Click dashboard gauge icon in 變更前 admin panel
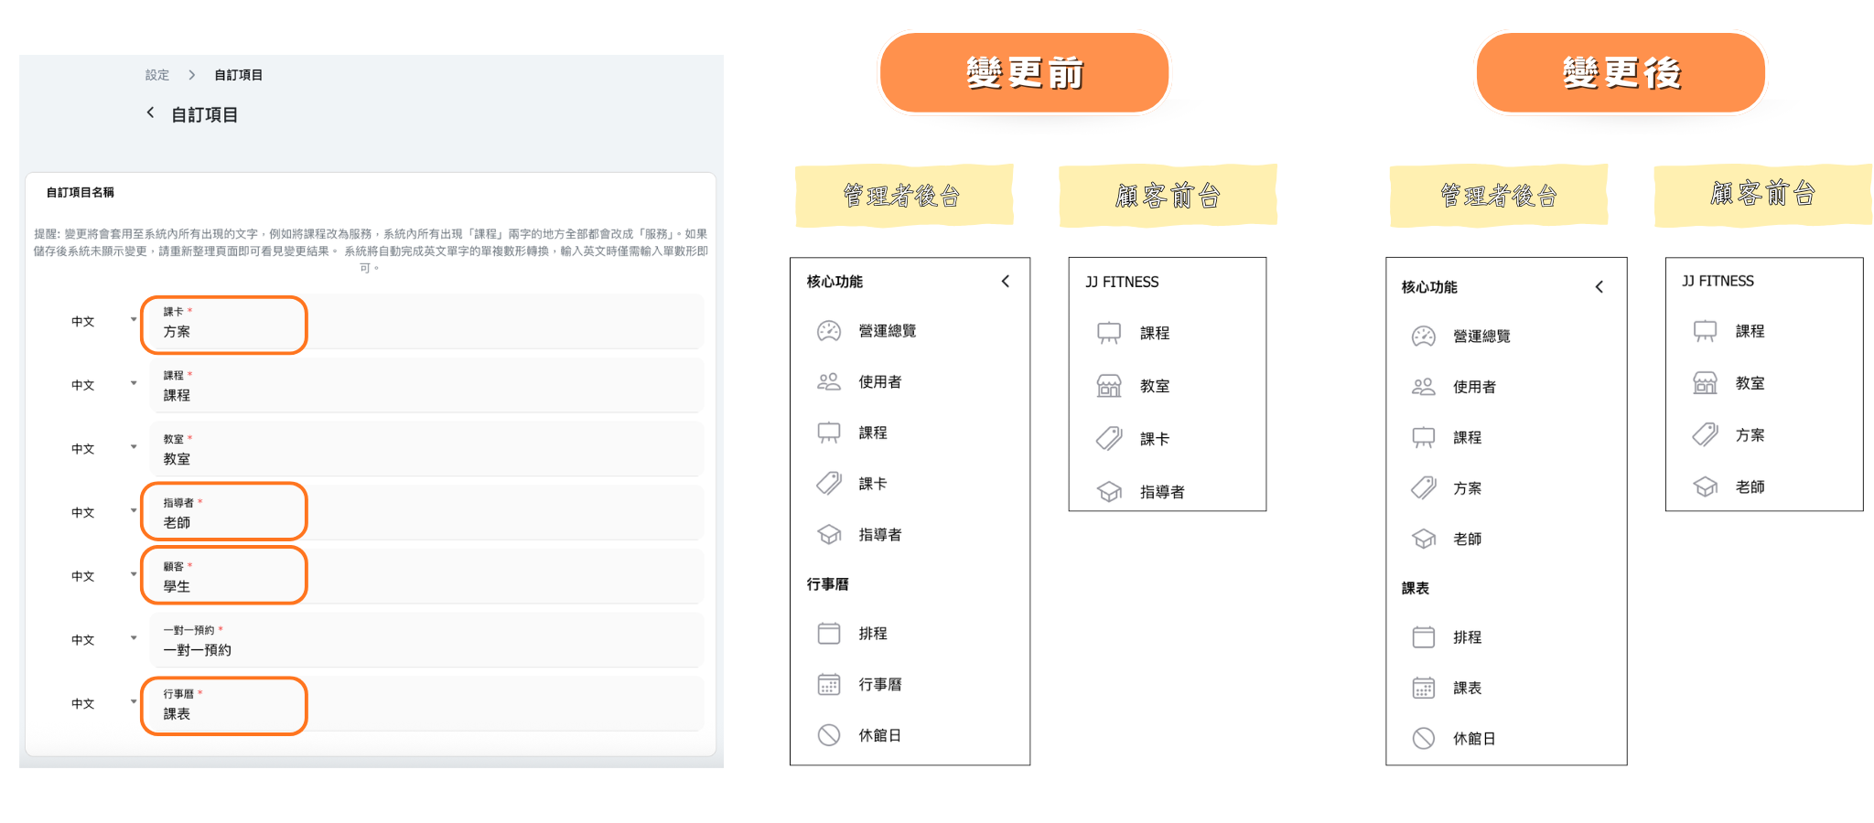1874x823 pixels. tap(828, 331)
